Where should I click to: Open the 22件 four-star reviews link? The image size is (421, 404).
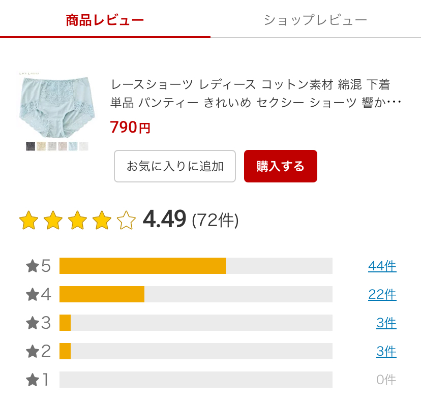pyautogui.click(x=382, y=295)
